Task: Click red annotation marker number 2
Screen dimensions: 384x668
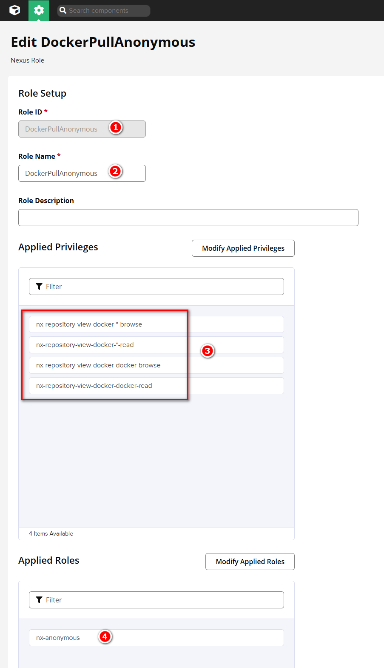Action: [115, 172]
